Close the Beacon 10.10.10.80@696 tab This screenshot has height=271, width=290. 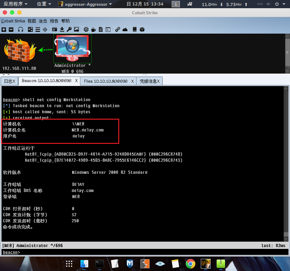pyautogui.click(x=76, y=81)
